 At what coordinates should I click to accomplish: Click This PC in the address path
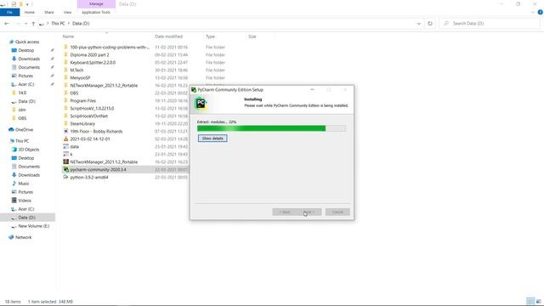(x=58, y=23)
